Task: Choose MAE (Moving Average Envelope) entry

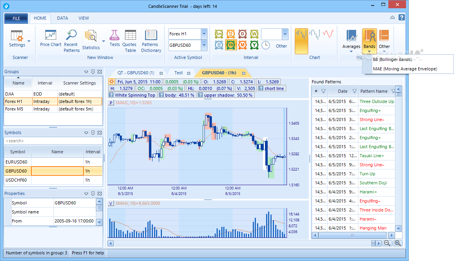Action: point(408,69)
